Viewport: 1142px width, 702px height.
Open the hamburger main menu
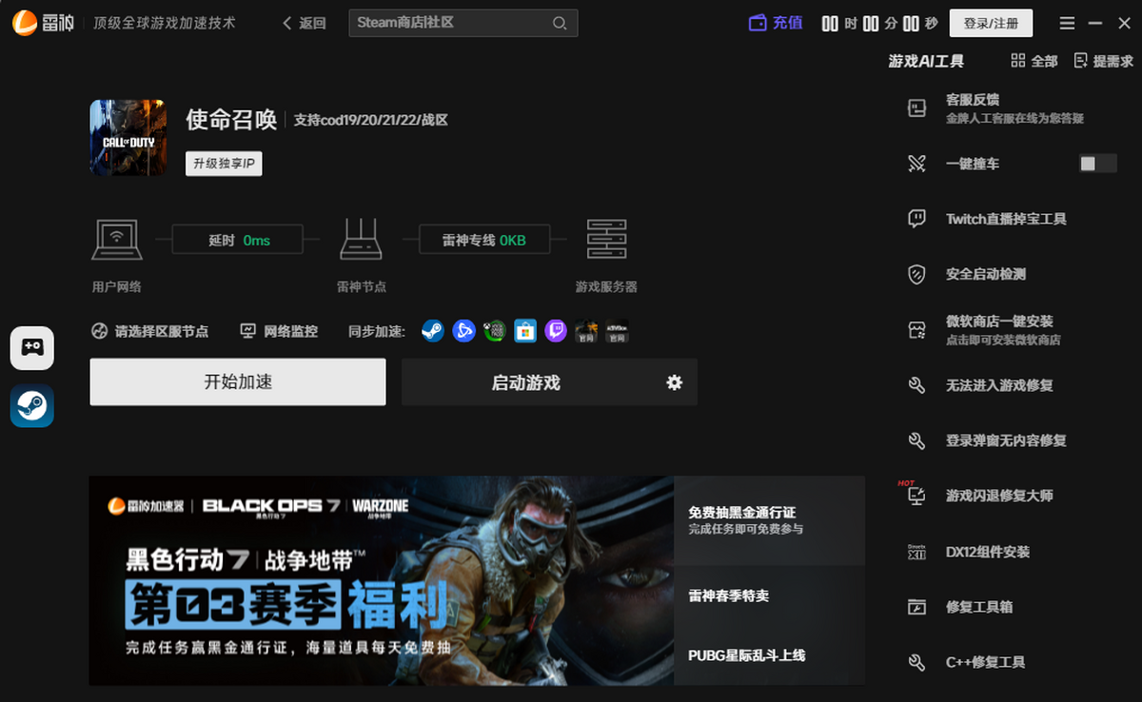(x=1067, y=23)
